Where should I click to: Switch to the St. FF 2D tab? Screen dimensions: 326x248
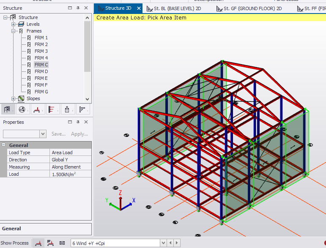311,8
